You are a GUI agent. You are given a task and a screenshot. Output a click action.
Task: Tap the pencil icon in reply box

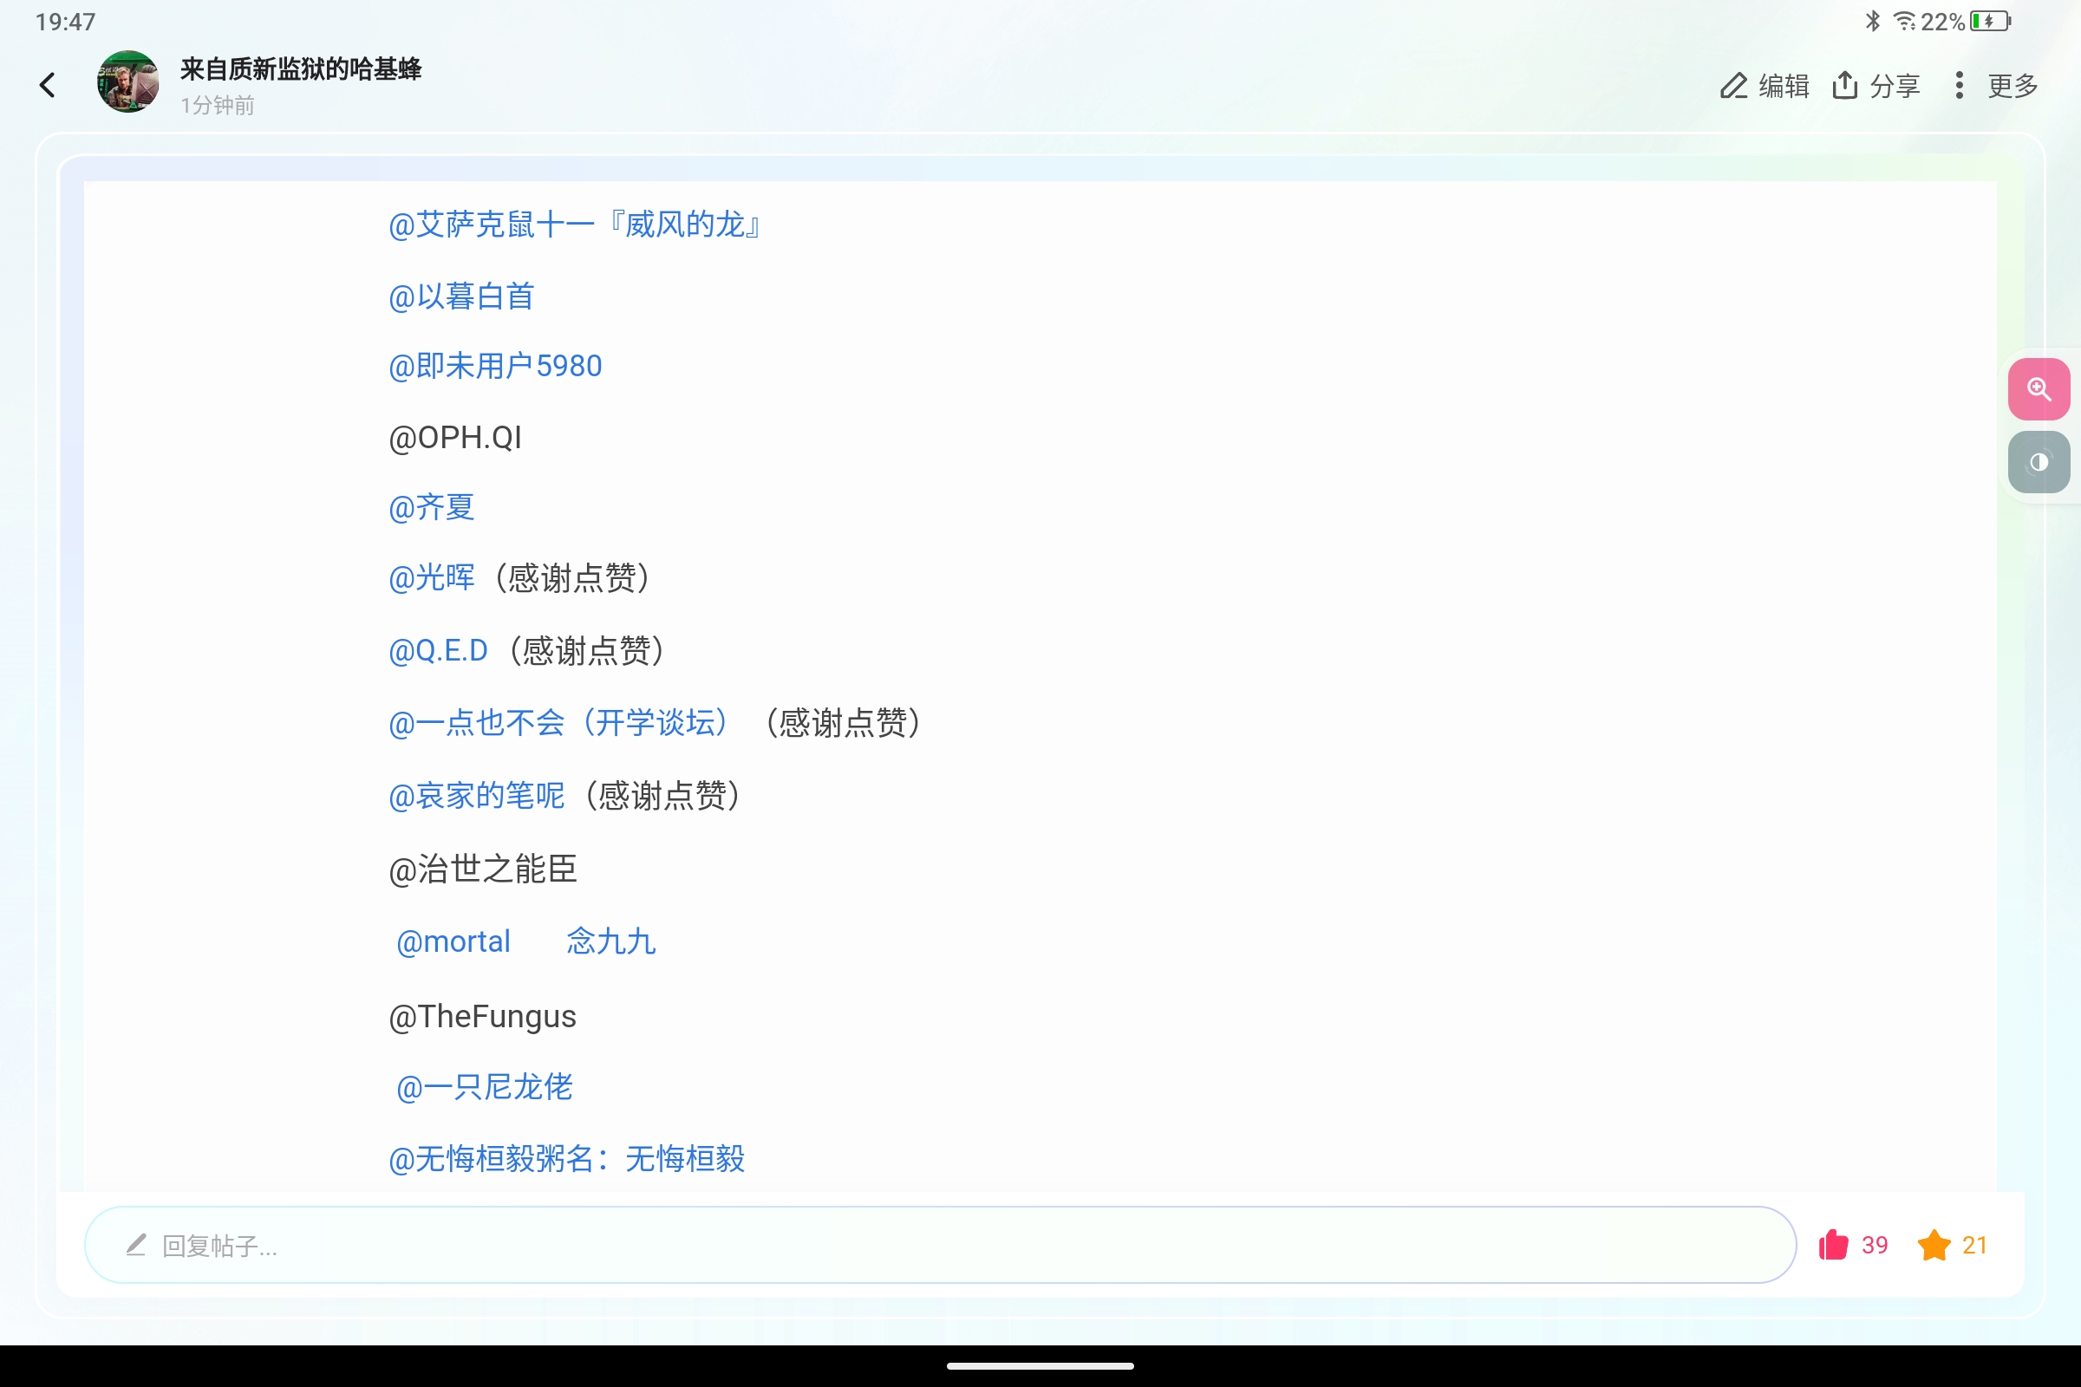136,1246
